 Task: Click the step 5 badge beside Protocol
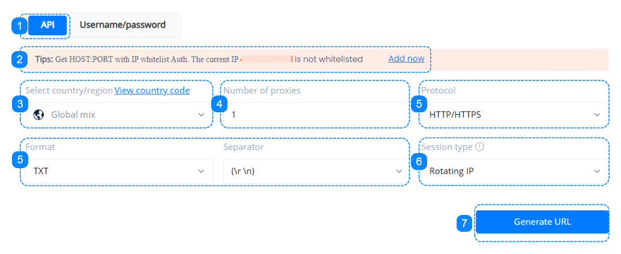tap(418, 104)
